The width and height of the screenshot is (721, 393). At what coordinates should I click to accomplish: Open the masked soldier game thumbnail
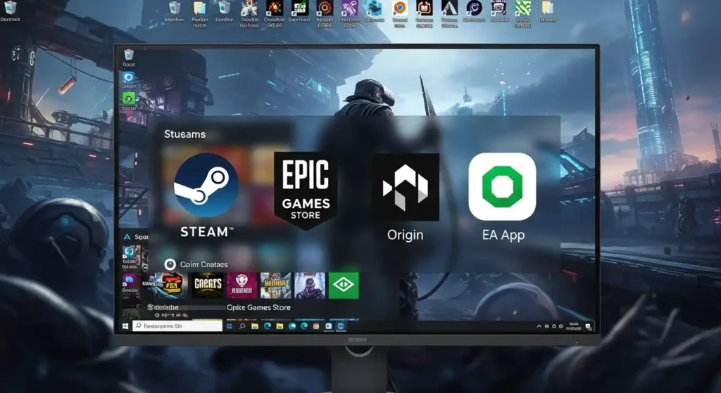[x=310, y=285]
